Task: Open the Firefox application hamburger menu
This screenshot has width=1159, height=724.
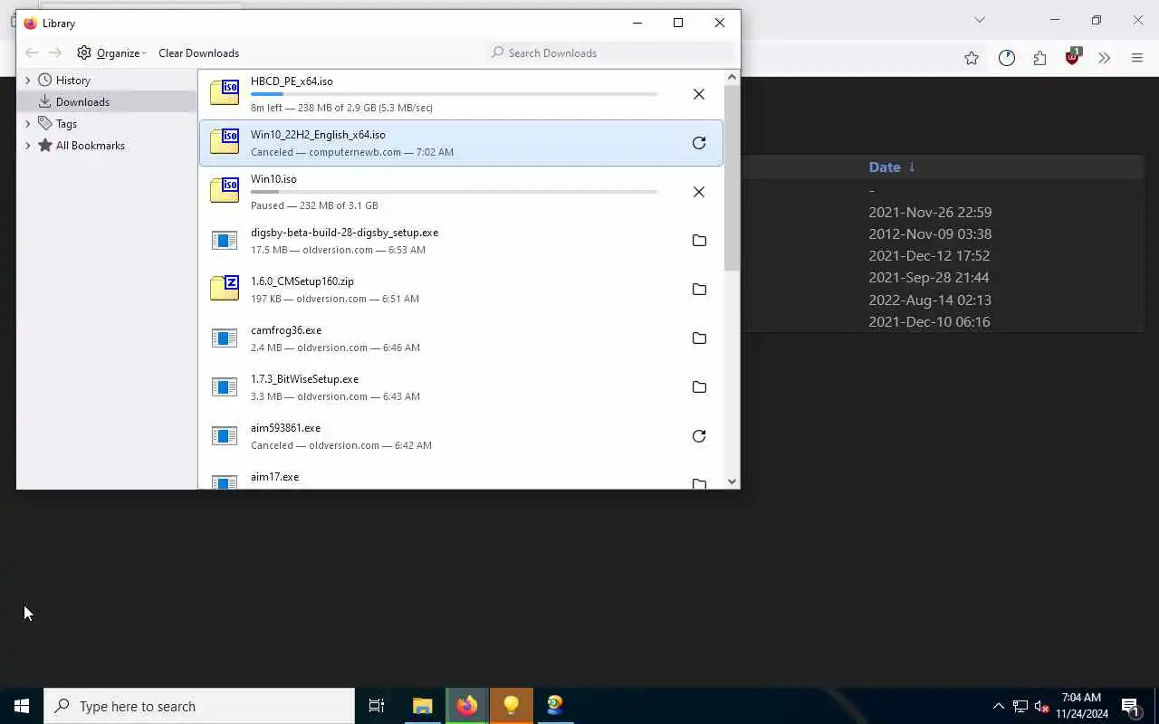Action: 1137,58
